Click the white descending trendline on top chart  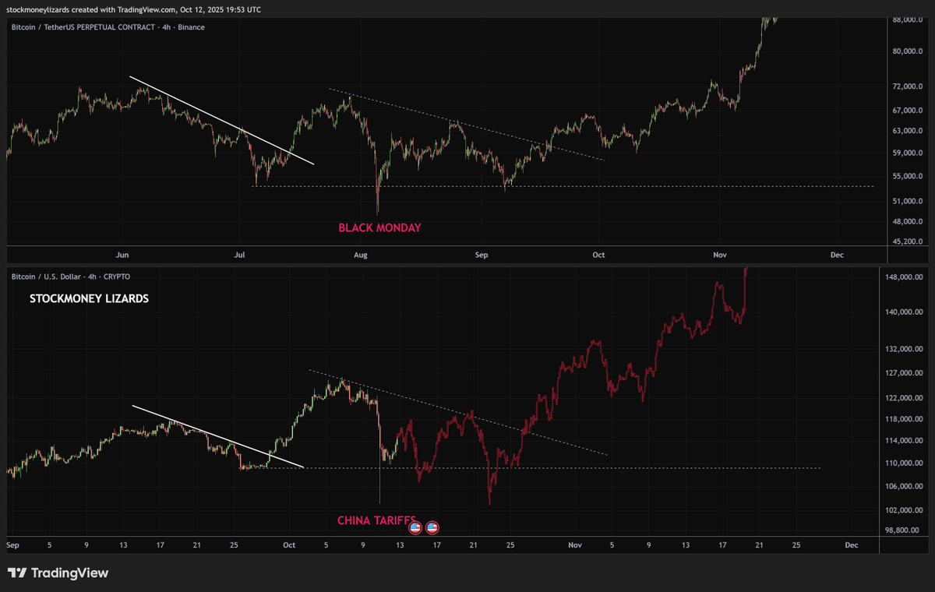[222, 121]
